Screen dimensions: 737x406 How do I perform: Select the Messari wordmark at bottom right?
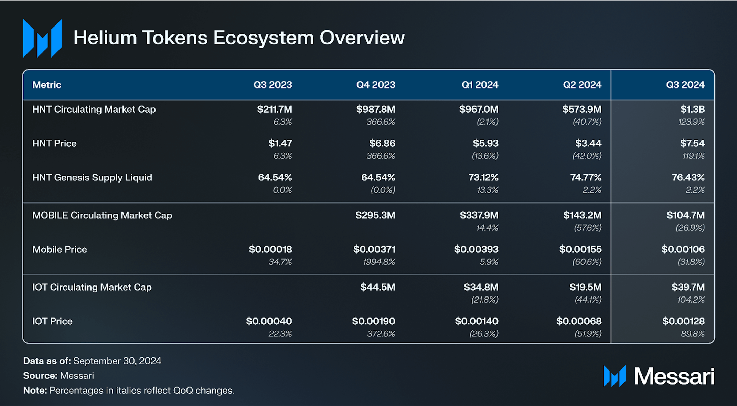[674, 376]
